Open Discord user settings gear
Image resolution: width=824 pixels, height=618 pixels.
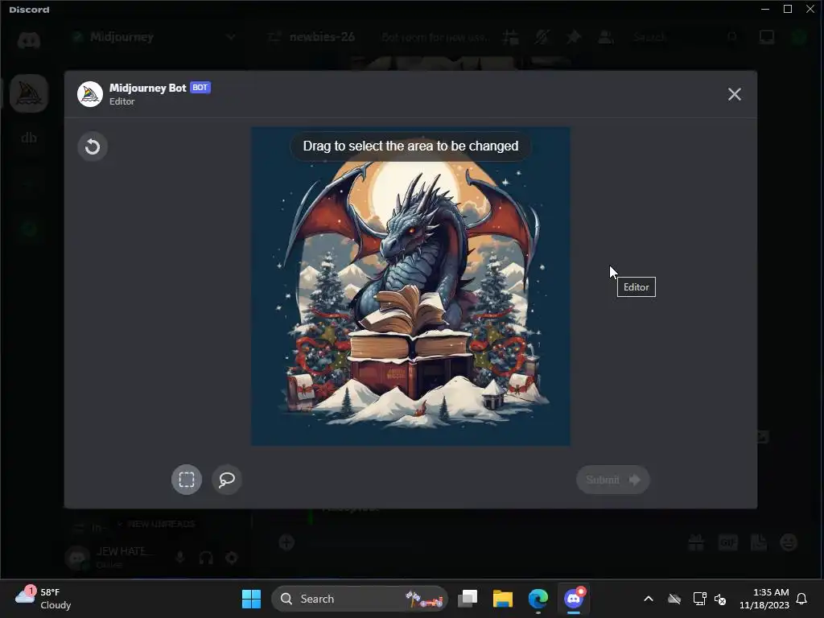pyautogui.click(x=231, y=558)
